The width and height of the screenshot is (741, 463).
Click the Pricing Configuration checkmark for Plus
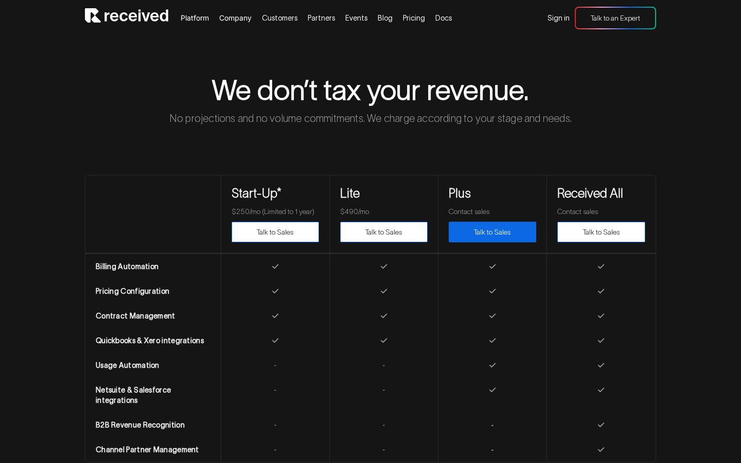click(x=492, y=291)
